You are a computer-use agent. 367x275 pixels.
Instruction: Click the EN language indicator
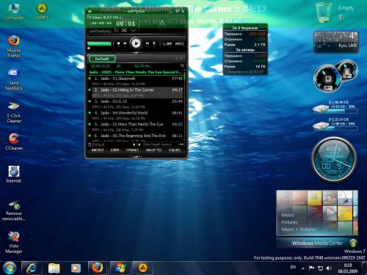(293, 267)
